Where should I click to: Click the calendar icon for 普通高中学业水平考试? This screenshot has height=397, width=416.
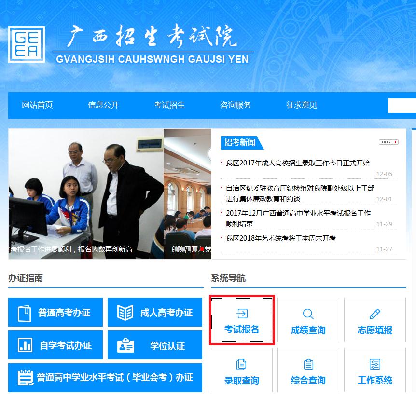click(x=26, y=378)
